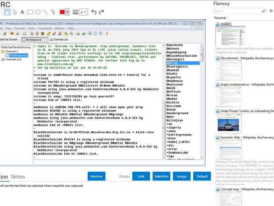The image size is (274, 206).
Task: Open the color picker dropdown arrow
Action: (x=67, y=12)
